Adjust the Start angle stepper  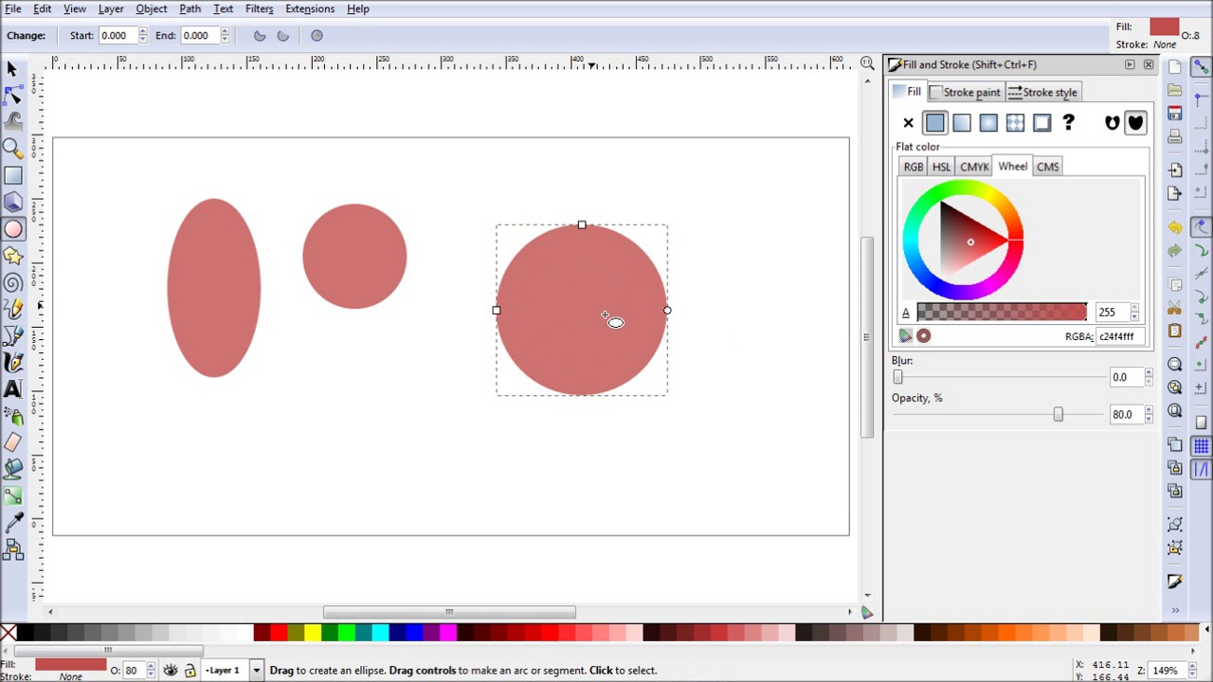point(142,36)
